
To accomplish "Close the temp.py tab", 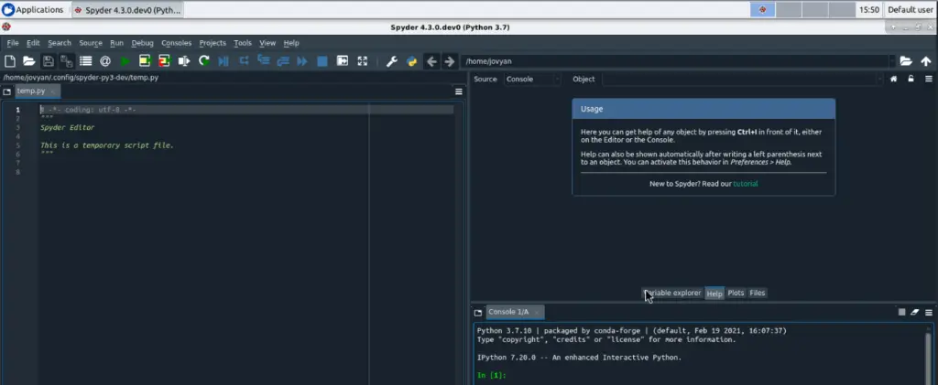I will (x=52, y=92).
